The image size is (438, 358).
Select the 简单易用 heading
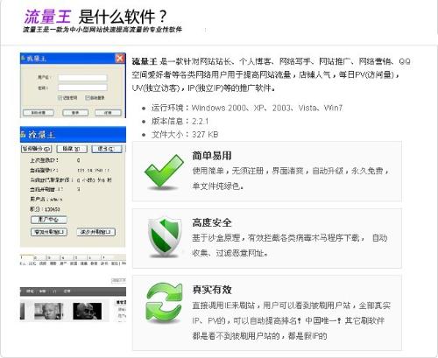212,156
